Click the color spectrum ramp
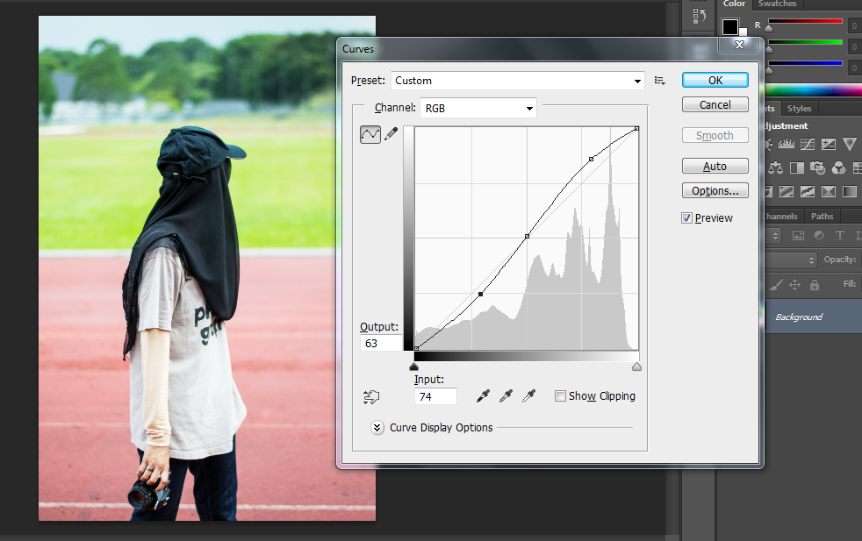 coord(813,90)
